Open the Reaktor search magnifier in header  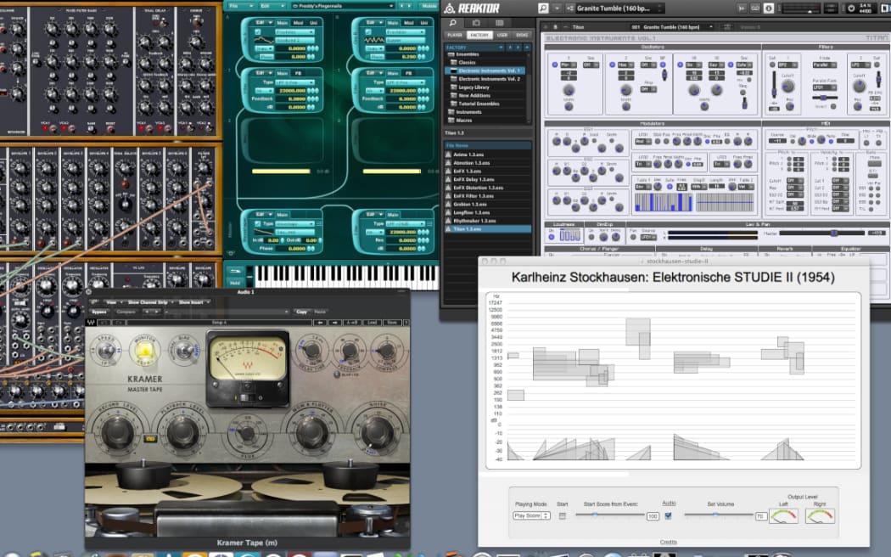pos(543,8)
